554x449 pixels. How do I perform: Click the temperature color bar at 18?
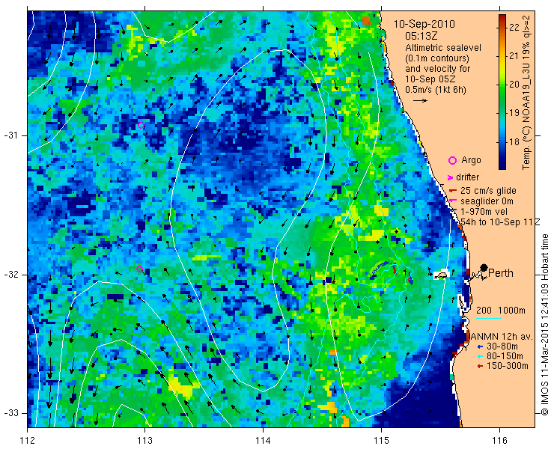[x=502, y=142]
